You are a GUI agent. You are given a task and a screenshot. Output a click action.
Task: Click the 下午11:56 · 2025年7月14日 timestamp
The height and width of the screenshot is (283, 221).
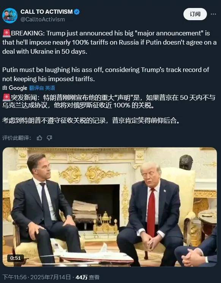[36, 277]
